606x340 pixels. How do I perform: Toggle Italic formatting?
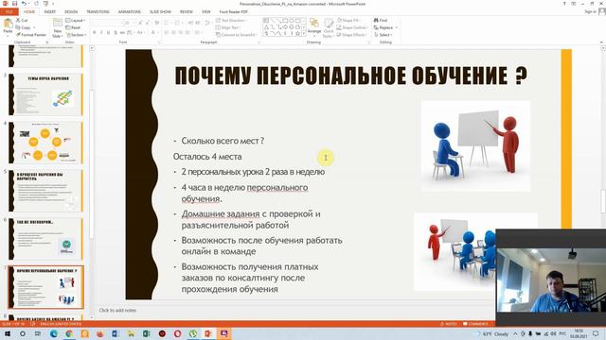[101, 33]
